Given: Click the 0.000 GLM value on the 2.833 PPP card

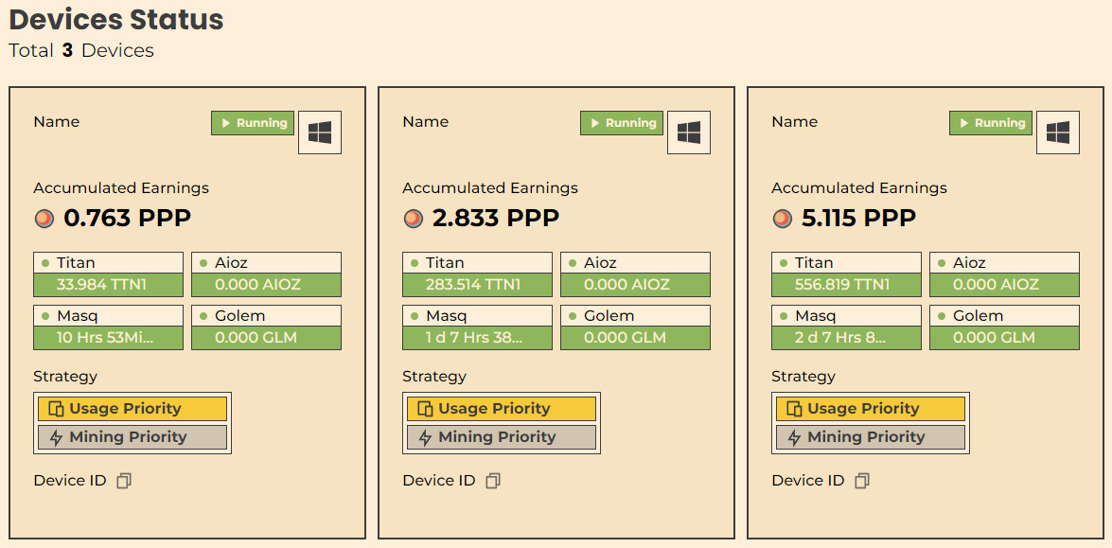Looking at the screenshot, I should pyautogui.click(x=635, y=338).
